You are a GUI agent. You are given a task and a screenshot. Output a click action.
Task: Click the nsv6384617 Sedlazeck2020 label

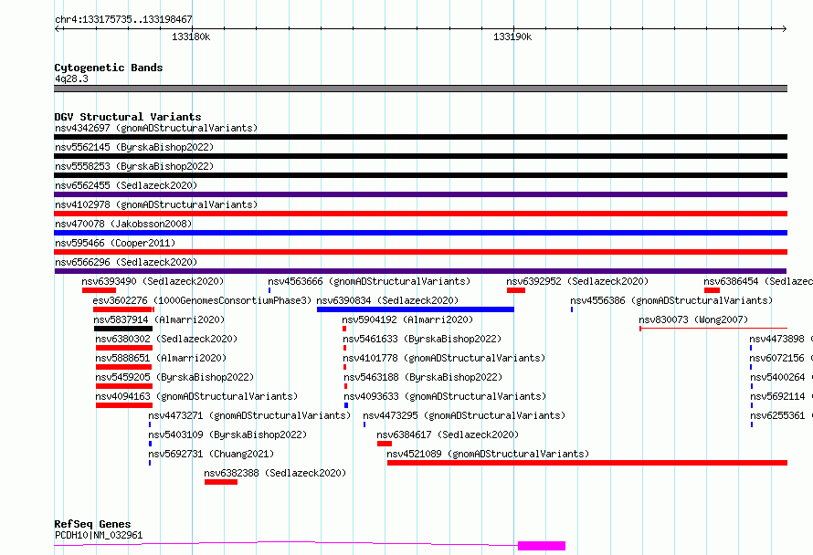pos(448,435)
